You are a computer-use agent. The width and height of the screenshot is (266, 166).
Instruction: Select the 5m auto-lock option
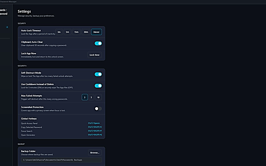[x=67, y=32]
